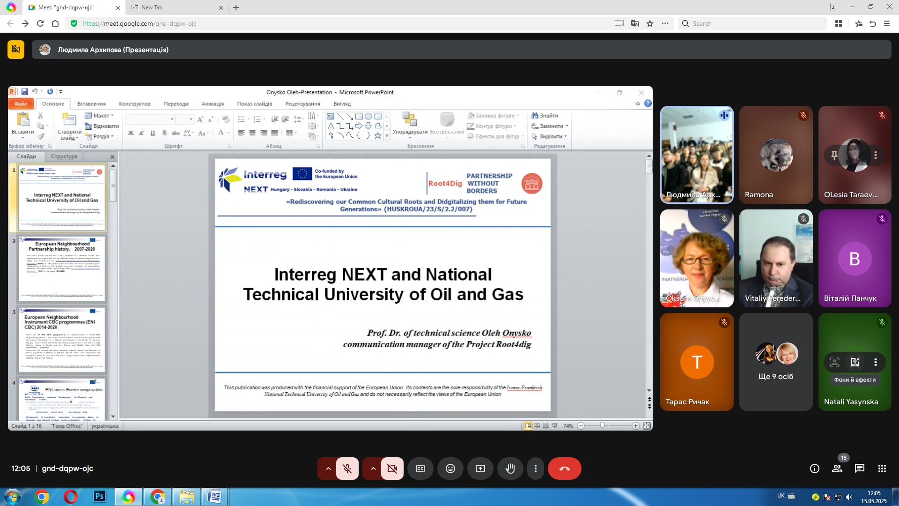Expand audio settings arrow beside microphone

pyautogui.click(x=328, y=469)
